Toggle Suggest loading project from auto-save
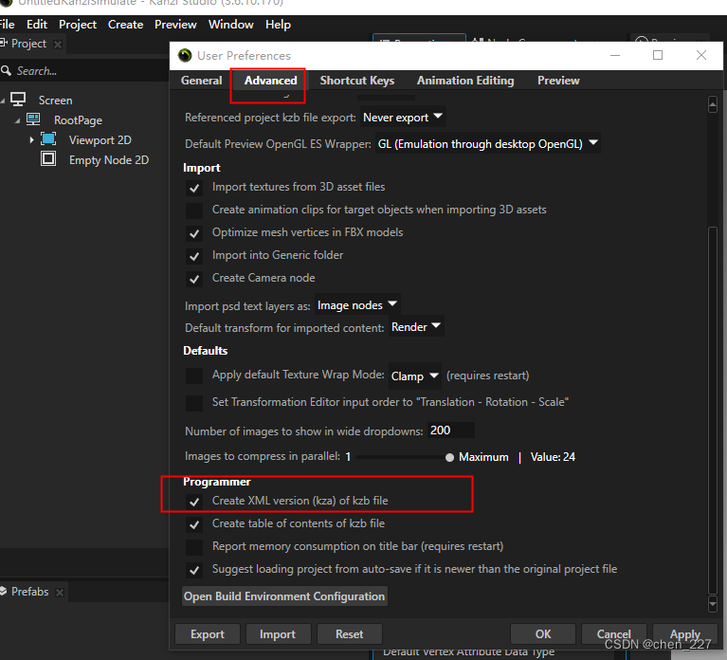The height and width of the screenshot is (660, 727). (194, 570)
